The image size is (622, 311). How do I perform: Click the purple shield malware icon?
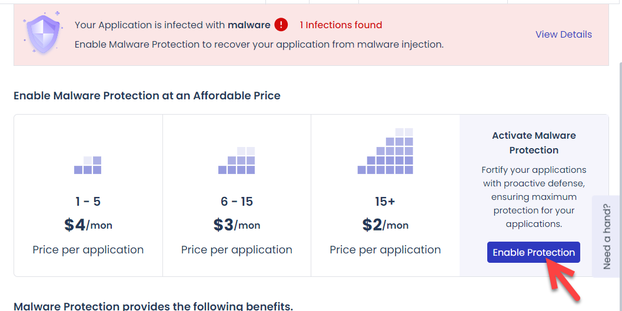click(41, 33)
